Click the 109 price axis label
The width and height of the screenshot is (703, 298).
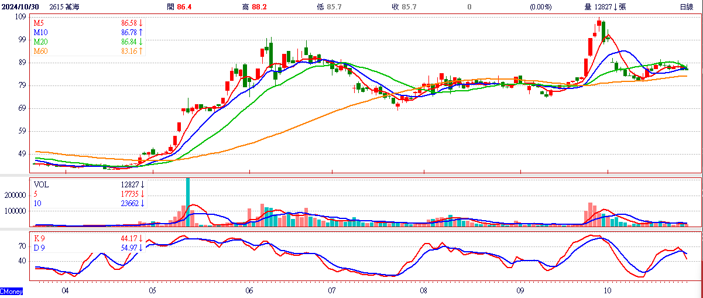[x=20, y=17]
